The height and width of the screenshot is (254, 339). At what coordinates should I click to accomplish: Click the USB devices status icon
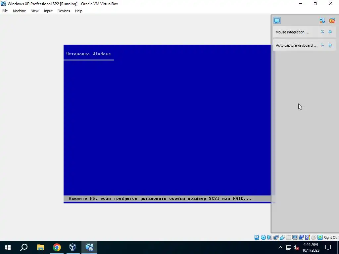[282, 237]
